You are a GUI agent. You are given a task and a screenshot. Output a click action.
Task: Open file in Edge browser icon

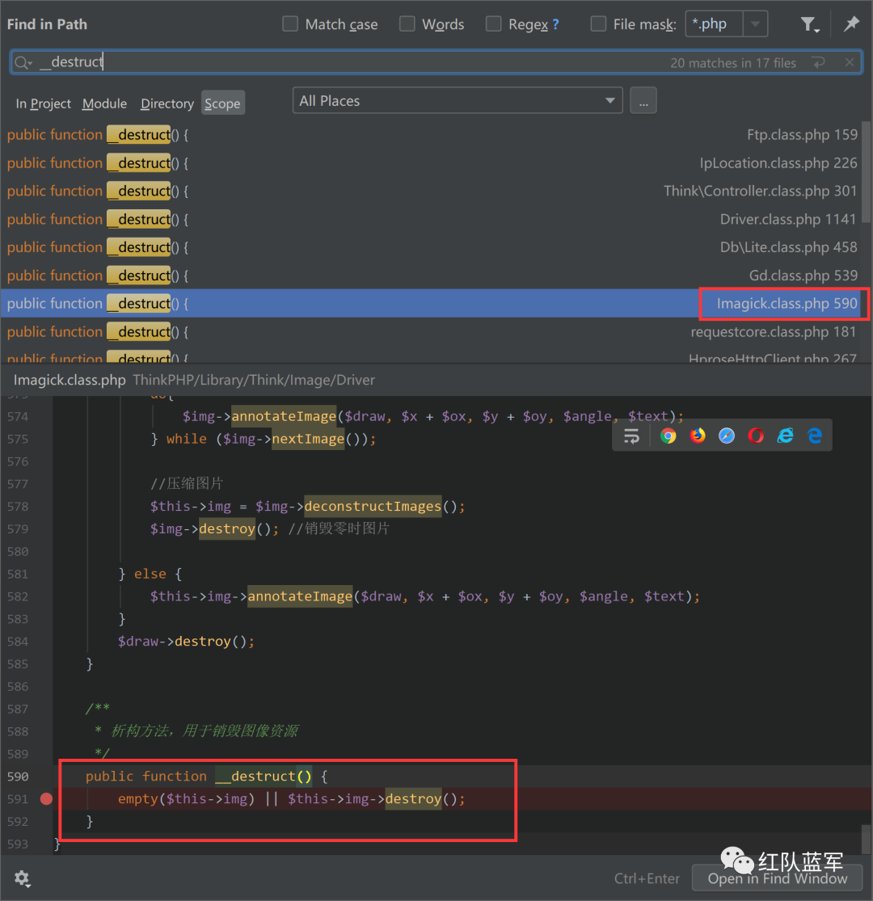point(814,436)
